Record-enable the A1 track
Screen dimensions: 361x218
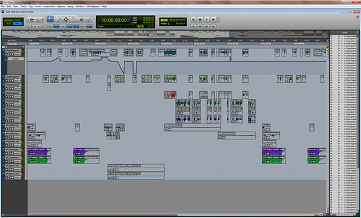point(7,54)
